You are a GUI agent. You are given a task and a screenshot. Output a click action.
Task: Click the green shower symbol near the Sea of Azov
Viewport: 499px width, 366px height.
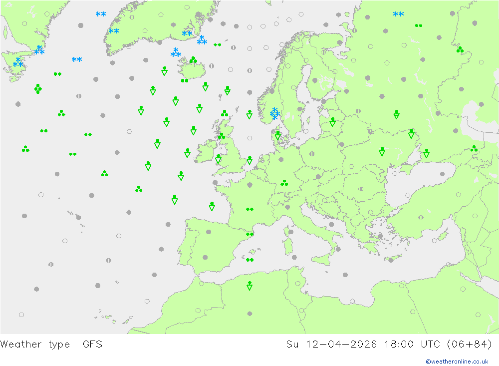tap(427, 153)
